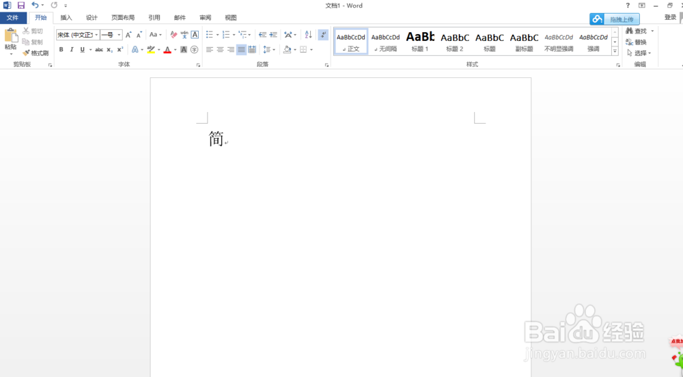The image size is (683, 377).
Task: Apply text effects icon
Action: (135, 50)
